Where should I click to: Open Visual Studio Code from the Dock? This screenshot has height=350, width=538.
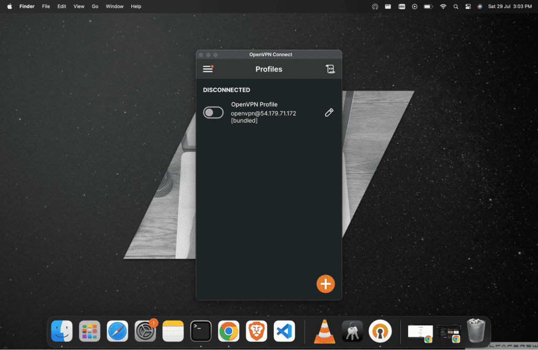(284, 331)
